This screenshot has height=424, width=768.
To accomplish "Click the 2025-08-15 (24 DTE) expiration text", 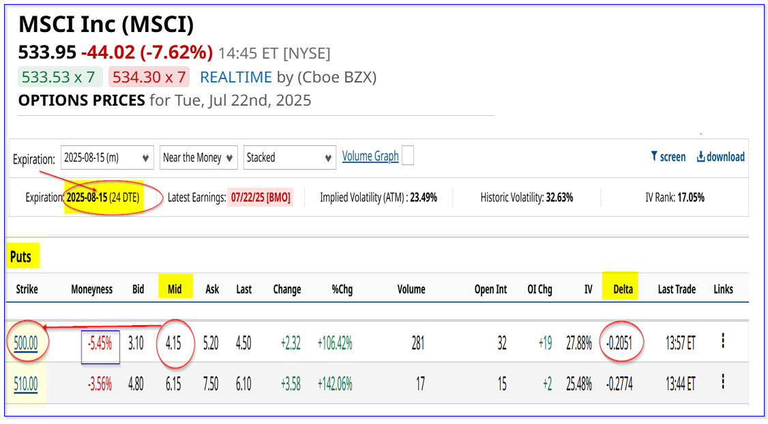I will [103, 198].
